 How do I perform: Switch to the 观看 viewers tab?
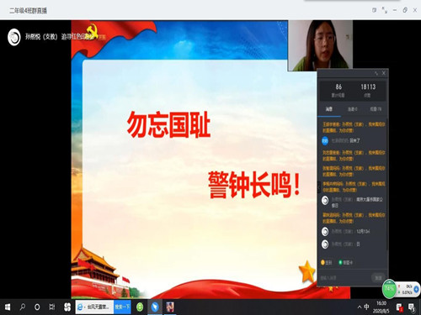pos(376,109)
